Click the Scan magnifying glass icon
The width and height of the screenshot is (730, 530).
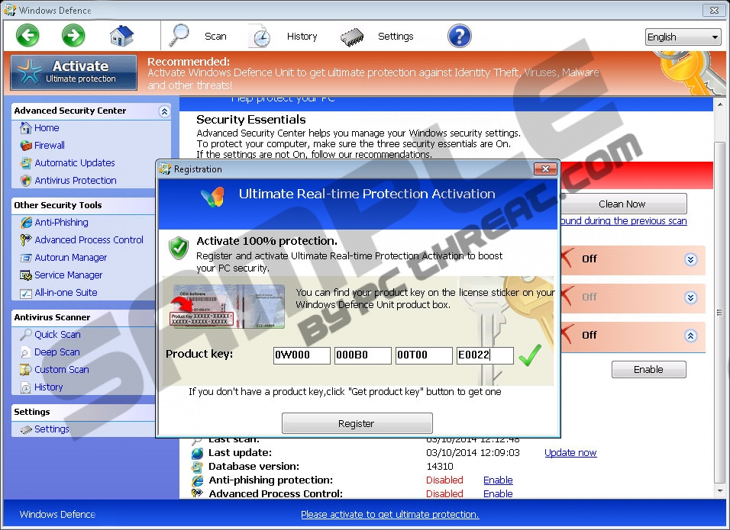(179, 35)
